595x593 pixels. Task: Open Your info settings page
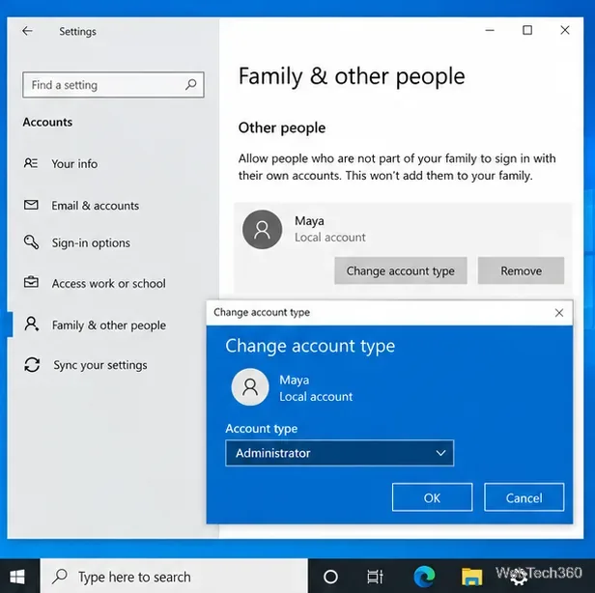pos(74,163)
